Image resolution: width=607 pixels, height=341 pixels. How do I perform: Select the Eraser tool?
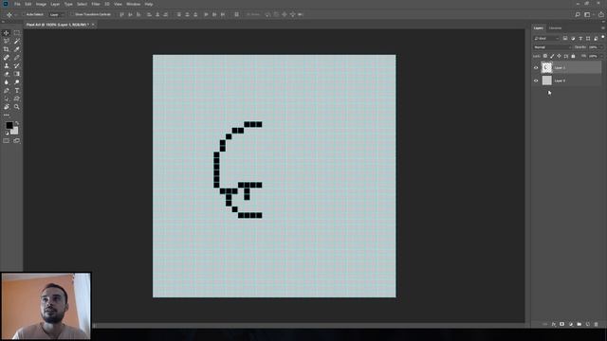point(7,74)
